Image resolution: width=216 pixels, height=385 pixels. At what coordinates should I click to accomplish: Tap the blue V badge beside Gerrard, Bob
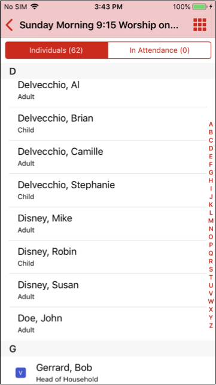point(20,373)
